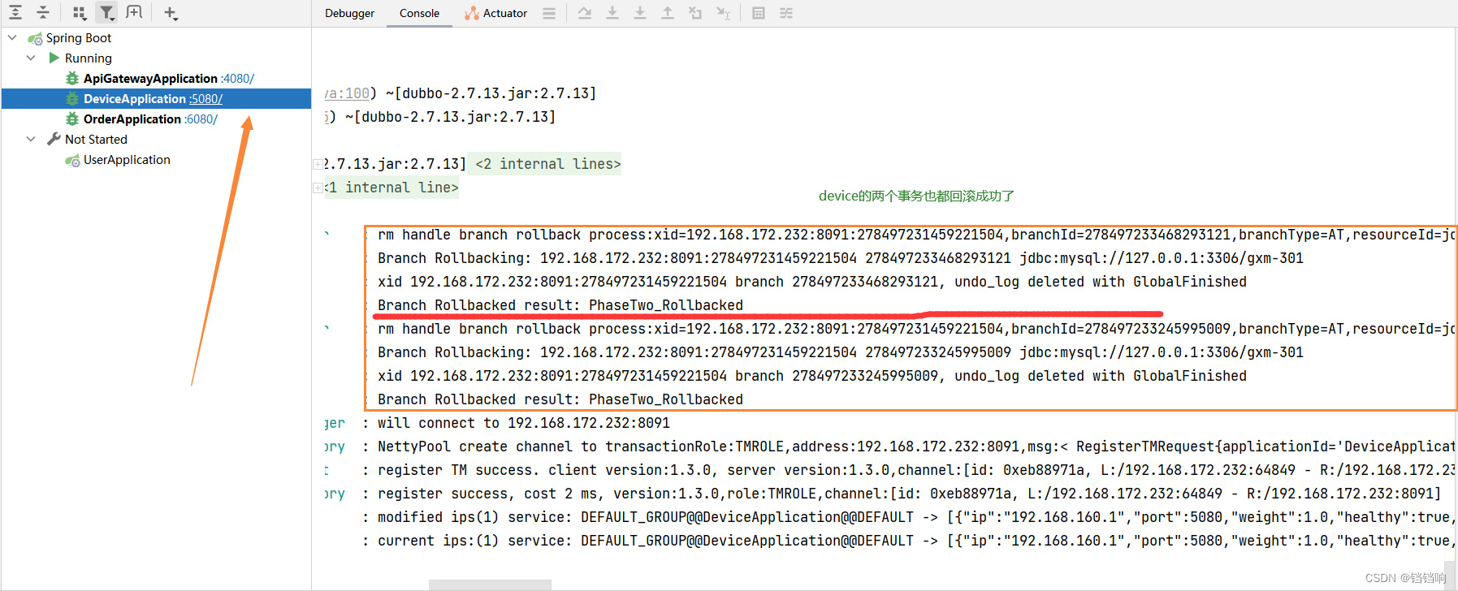
Task: Click the green Running play icon
Action: click(54, 58)
